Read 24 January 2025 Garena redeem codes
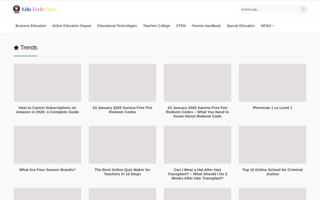Screen dimensions: 320x200 (x=122, y=110)
